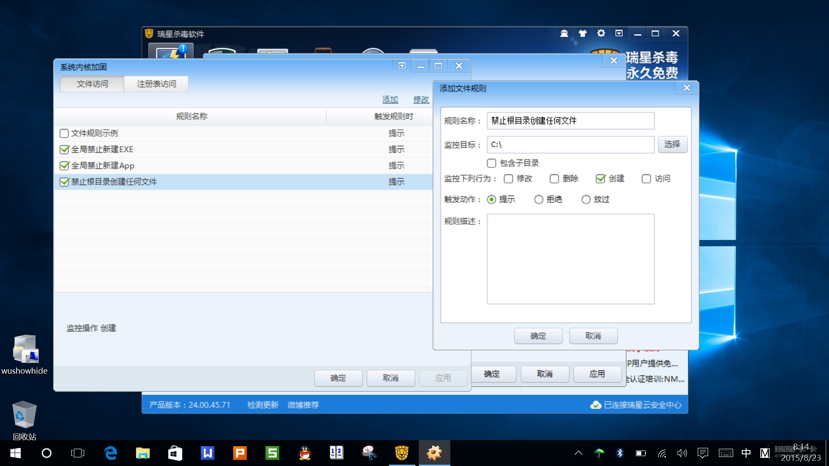829x466 pixels.
Task: Click the user account icon in title bar
Action: 564,34
